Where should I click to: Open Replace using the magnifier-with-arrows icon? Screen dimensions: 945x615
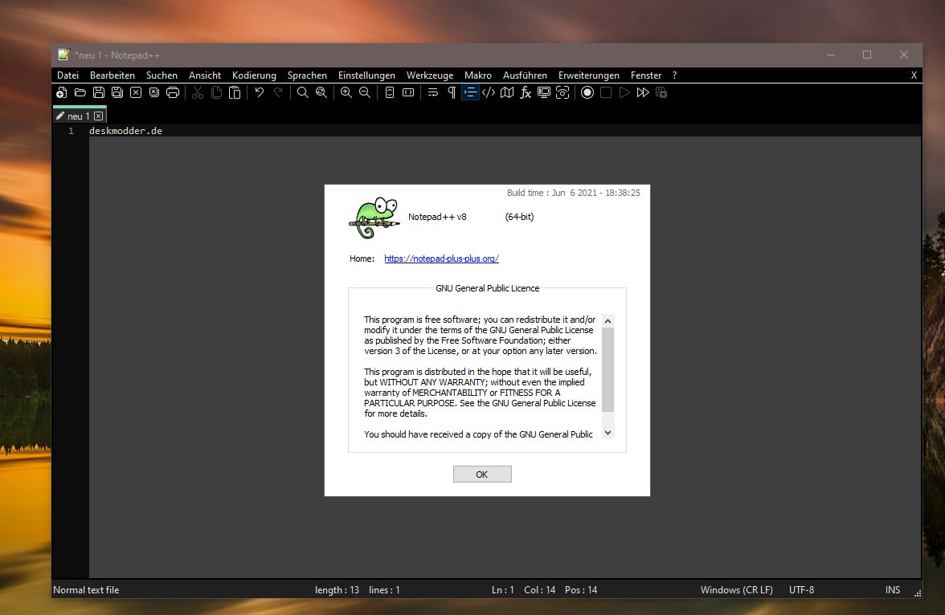tap(321, 92)
